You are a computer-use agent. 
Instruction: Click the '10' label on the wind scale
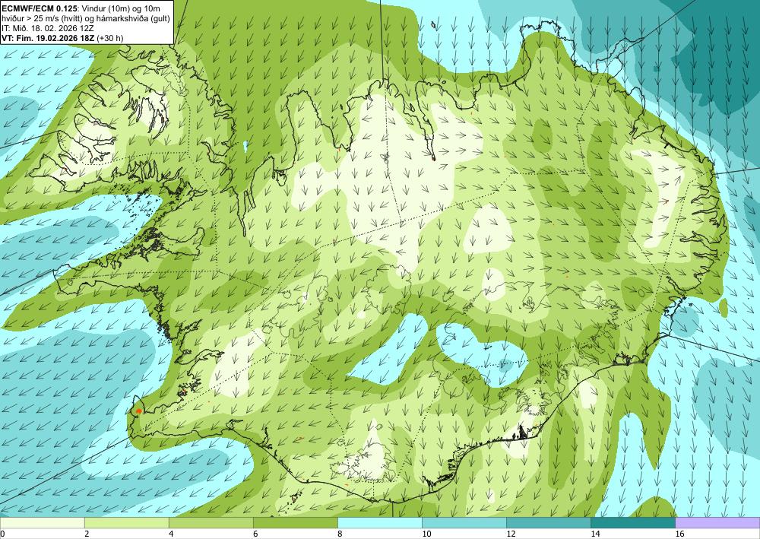426,534
